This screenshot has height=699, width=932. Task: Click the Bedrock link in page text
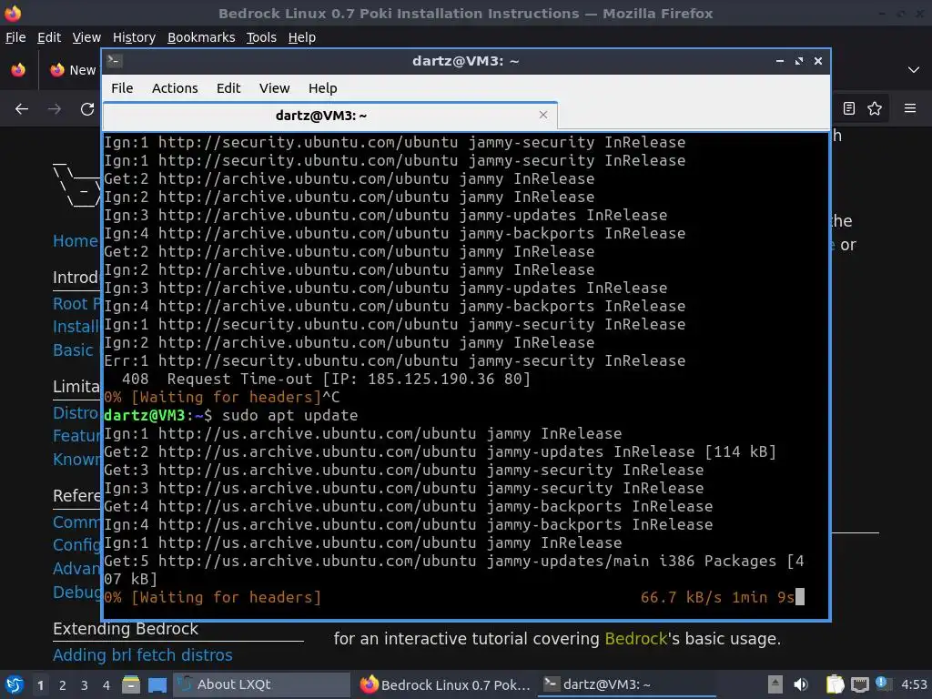click(x=636, y=639)
